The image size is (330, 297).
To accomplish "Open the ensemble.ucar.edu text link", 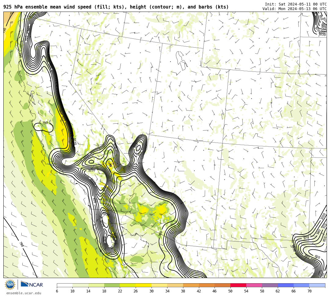I will [24, 293].
